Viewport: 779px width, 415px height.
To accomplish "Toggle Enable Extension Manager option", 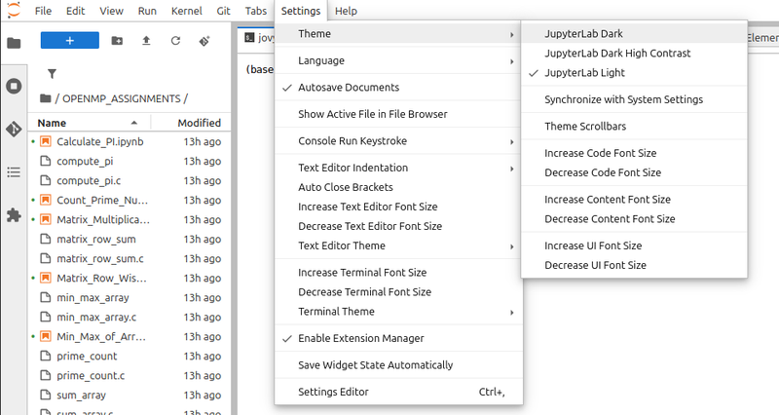I will [x=360, y=338].
